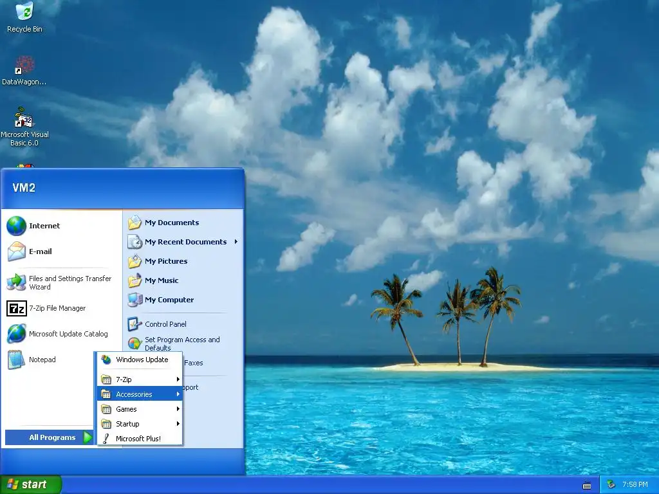Open the Recycle Bin desktop icon
Screen dimensions: 659x494
pyautogui.click(x=24, y=10)
